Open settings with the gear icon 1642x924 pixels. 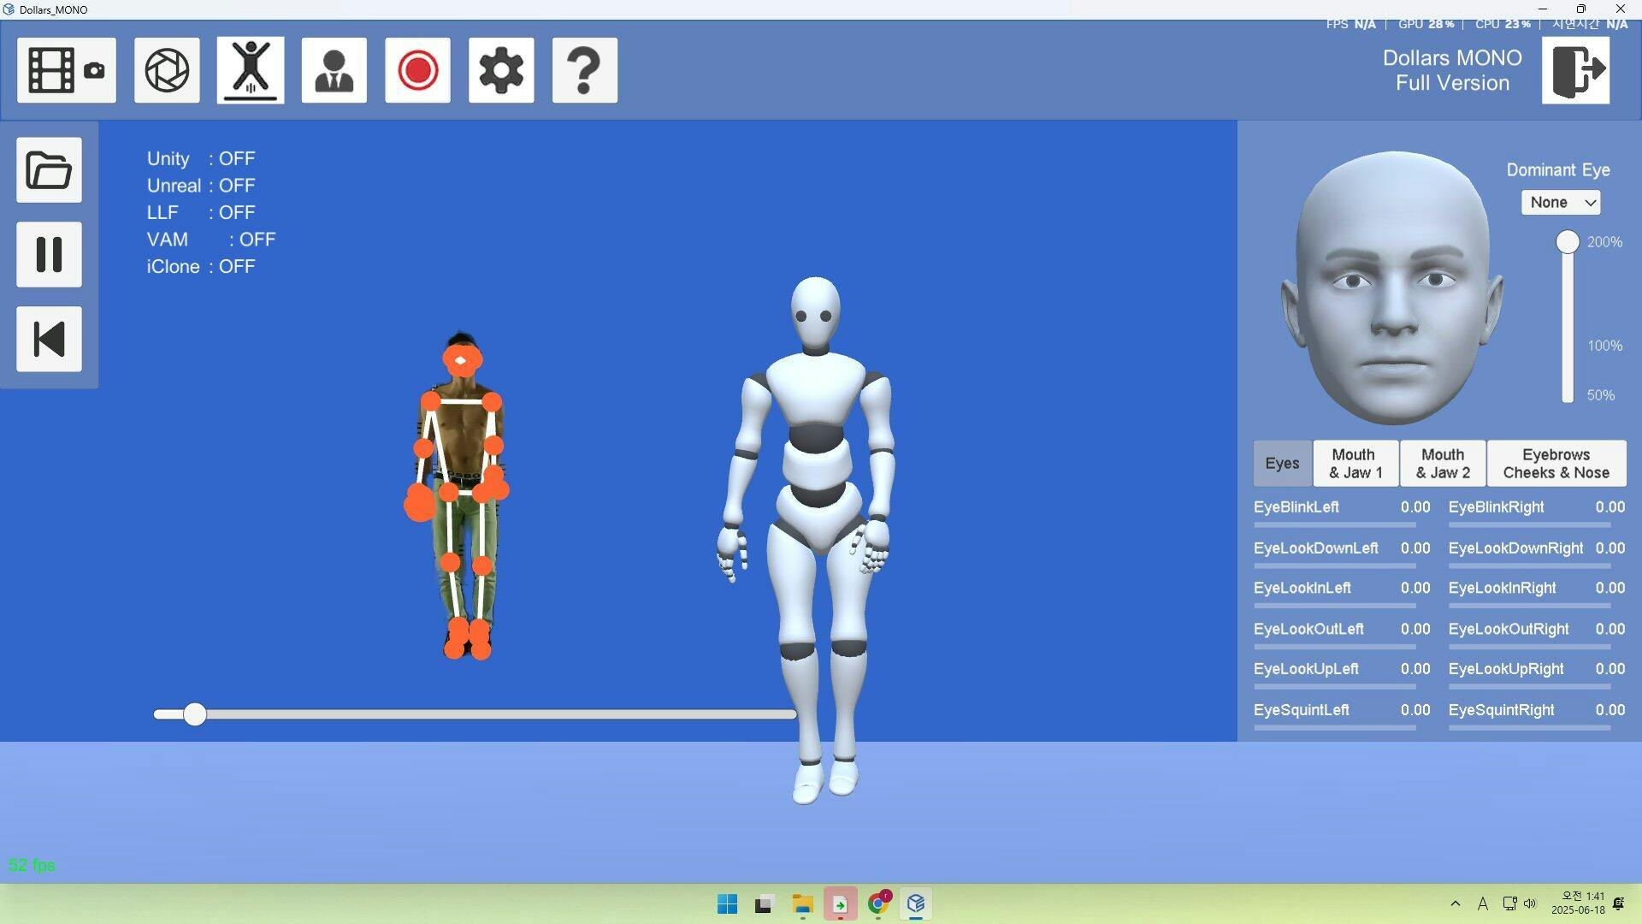click(501, 70)
